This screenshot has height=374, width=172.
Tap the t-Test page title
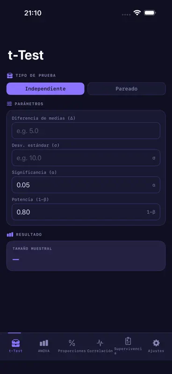[x=26, y=55]
